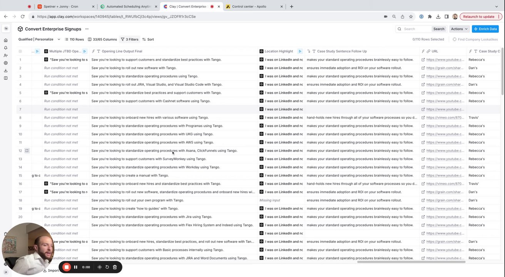Open the Actions dropdown

pyautogui.click(x=459, y=29)
